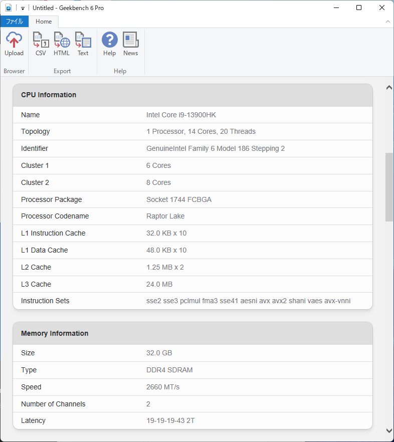Click the scroll up arrow

(389, 88)
